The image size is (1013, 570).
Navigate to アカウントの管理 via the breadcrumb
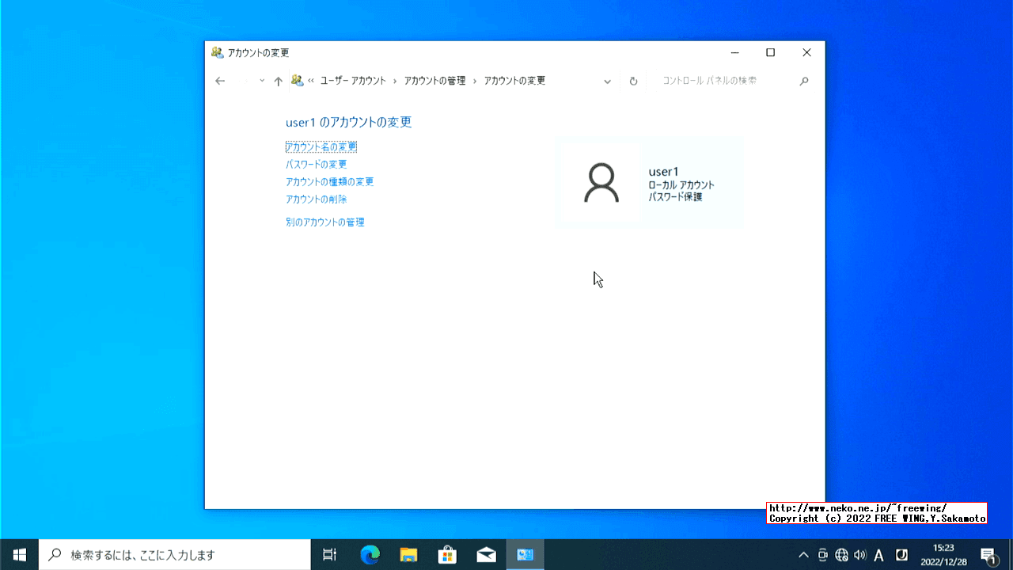click(434, 81)
